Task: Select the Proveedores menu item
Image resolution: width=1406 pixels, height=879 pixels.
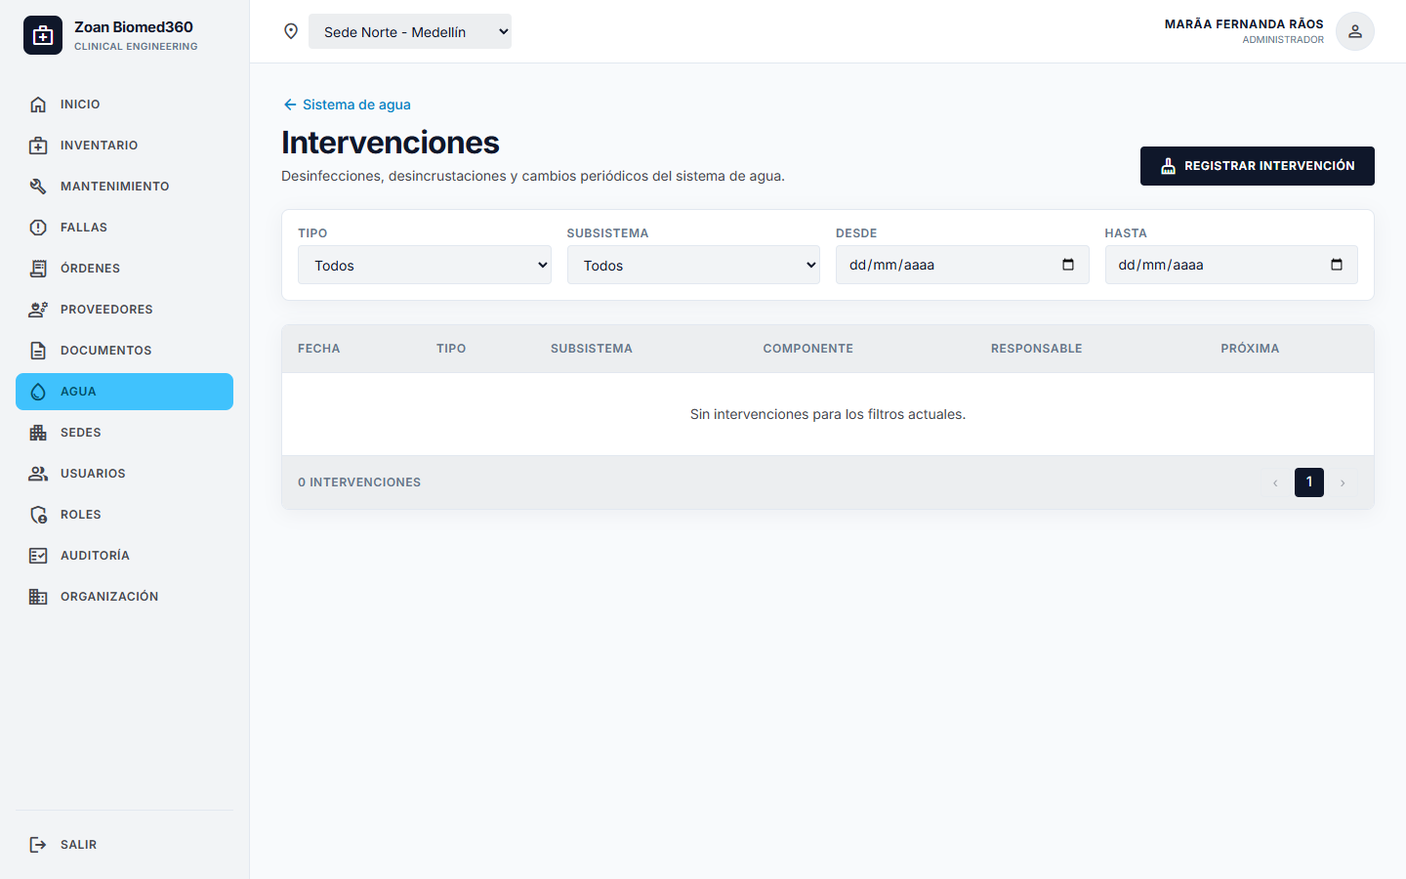Action: tap(124, 310)
